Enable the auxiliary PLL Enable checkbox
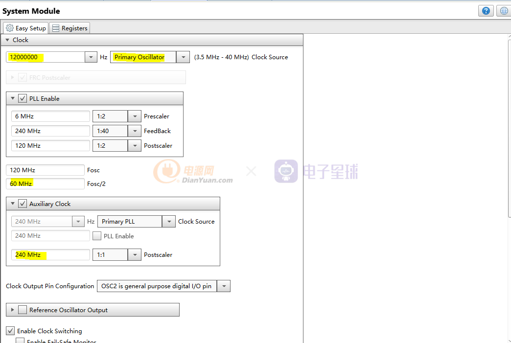 tap(97, 236)
